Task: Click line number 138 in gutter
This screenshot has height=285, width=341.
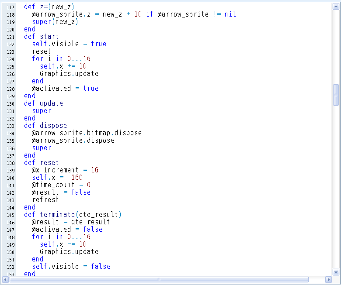Action: [10, 163]
